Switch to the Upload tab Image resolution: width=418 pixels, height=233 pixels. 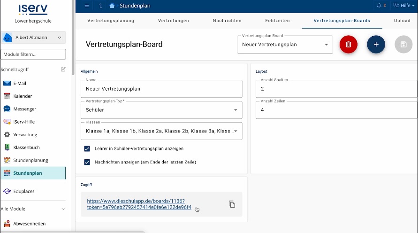(402, 21)
